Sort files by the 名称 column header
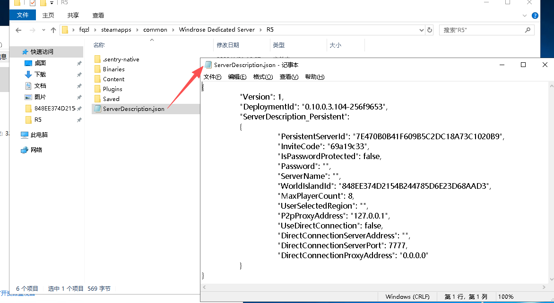554x303 pixels. (x=99, y=45)
